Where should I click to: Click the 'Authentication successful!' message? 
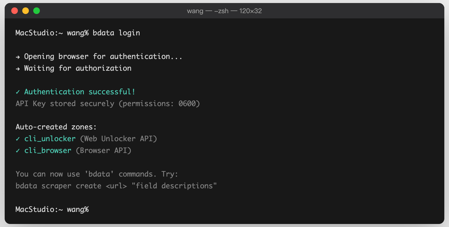[80, 92]
